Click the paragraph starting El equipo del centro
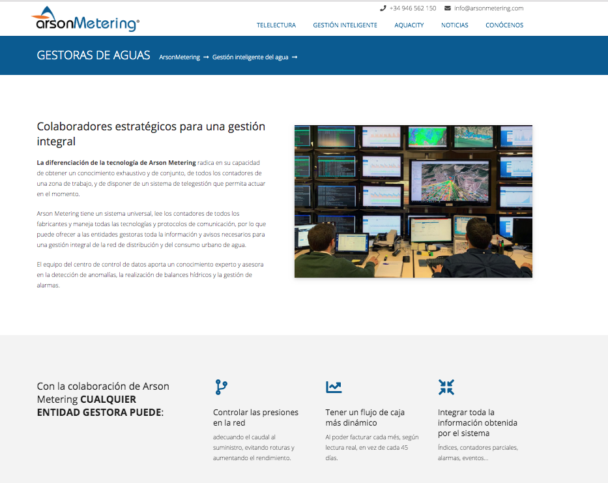 tap(151, 274)
